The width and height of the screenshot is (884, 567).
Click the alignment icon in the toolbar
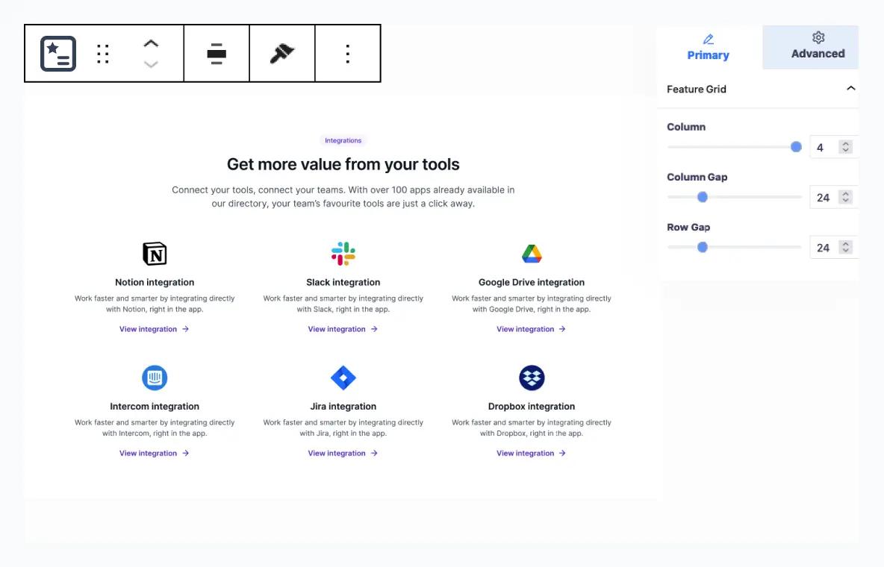pos(217,53)
